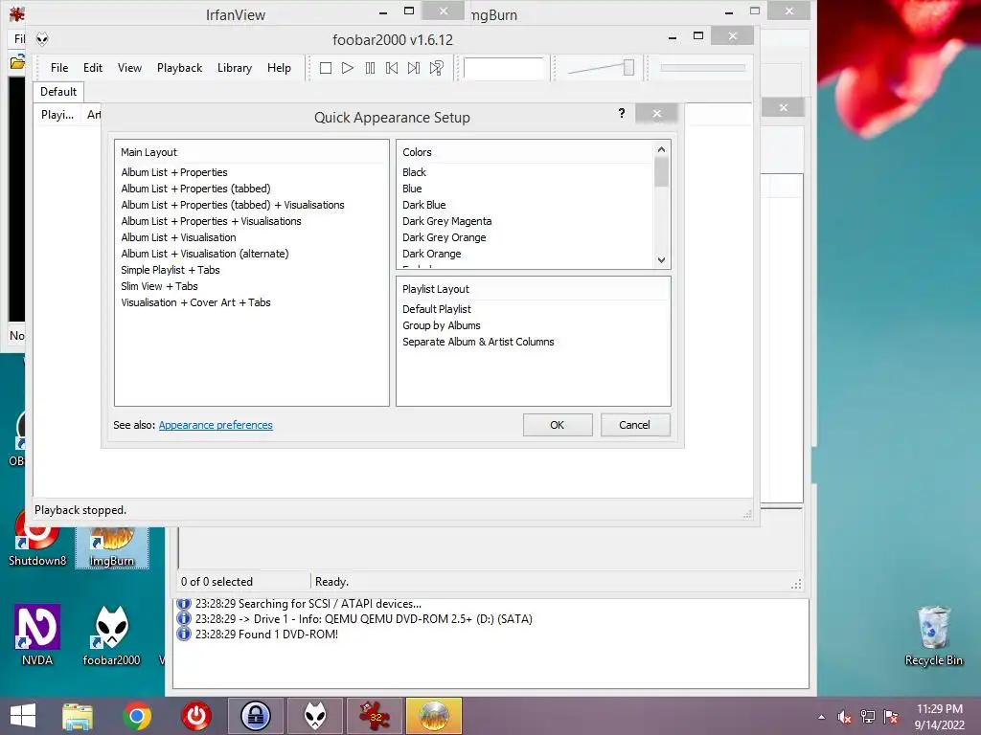Select Album List + Properties layout

(x=174, y=172)
